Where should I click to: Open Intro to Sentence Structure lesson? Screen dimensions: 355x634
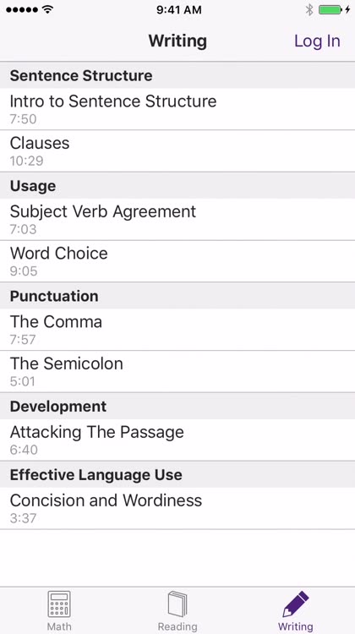tap(177, 109)
